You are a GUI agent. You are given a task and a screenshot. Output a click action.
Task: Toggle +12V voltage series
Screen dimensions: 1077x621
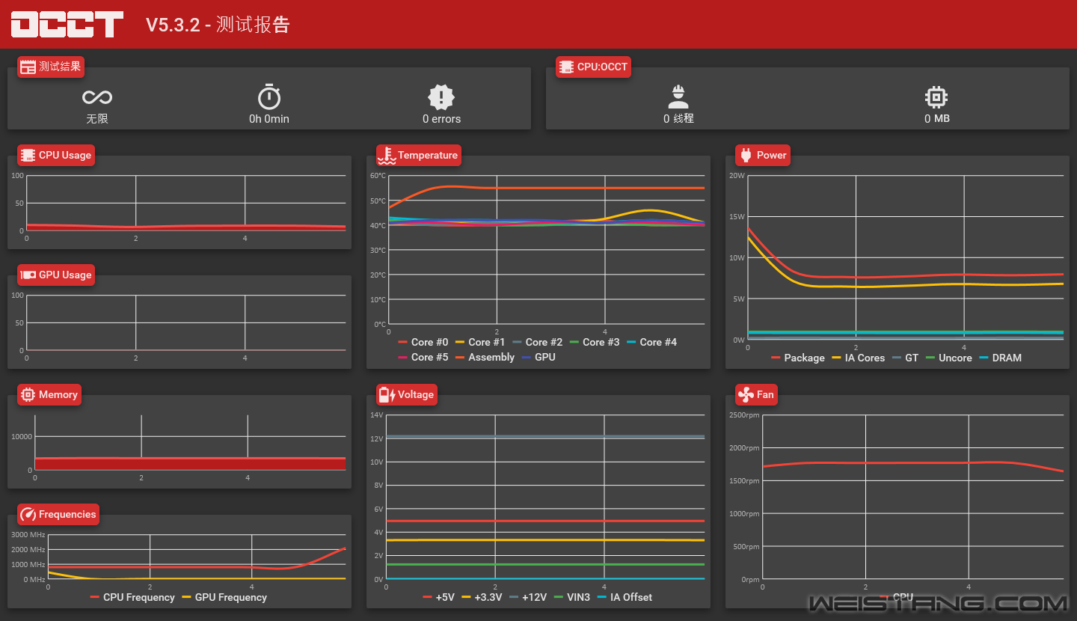tap(527, 597)
